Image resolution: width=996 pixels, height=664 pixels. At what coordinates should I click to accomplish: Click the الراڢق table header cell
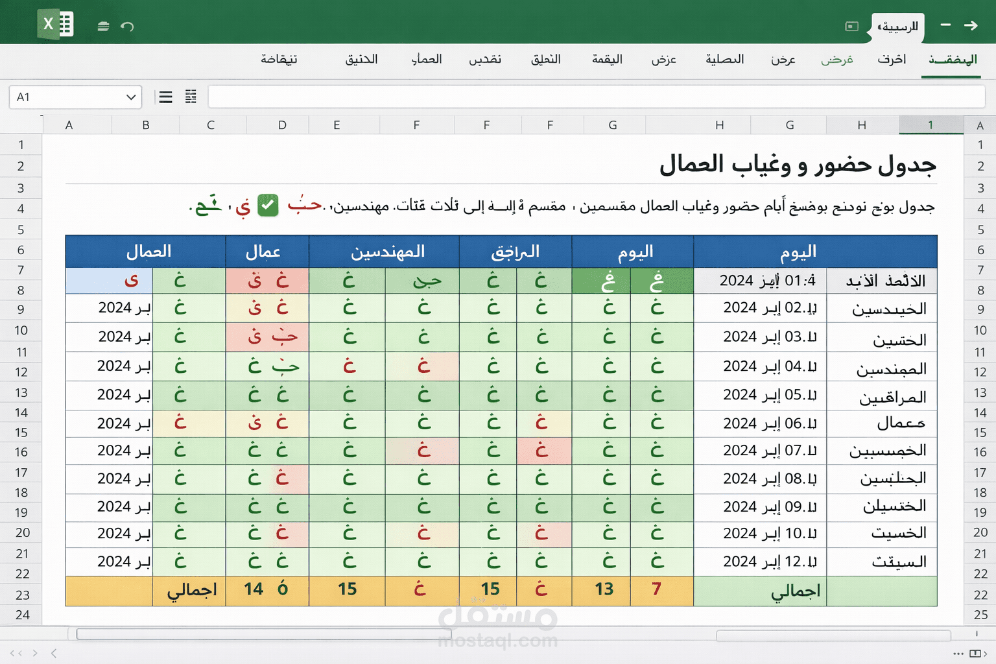[516, 252]
